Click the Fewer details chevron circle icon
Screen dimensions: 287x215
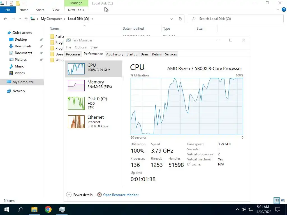pos(69,195)
